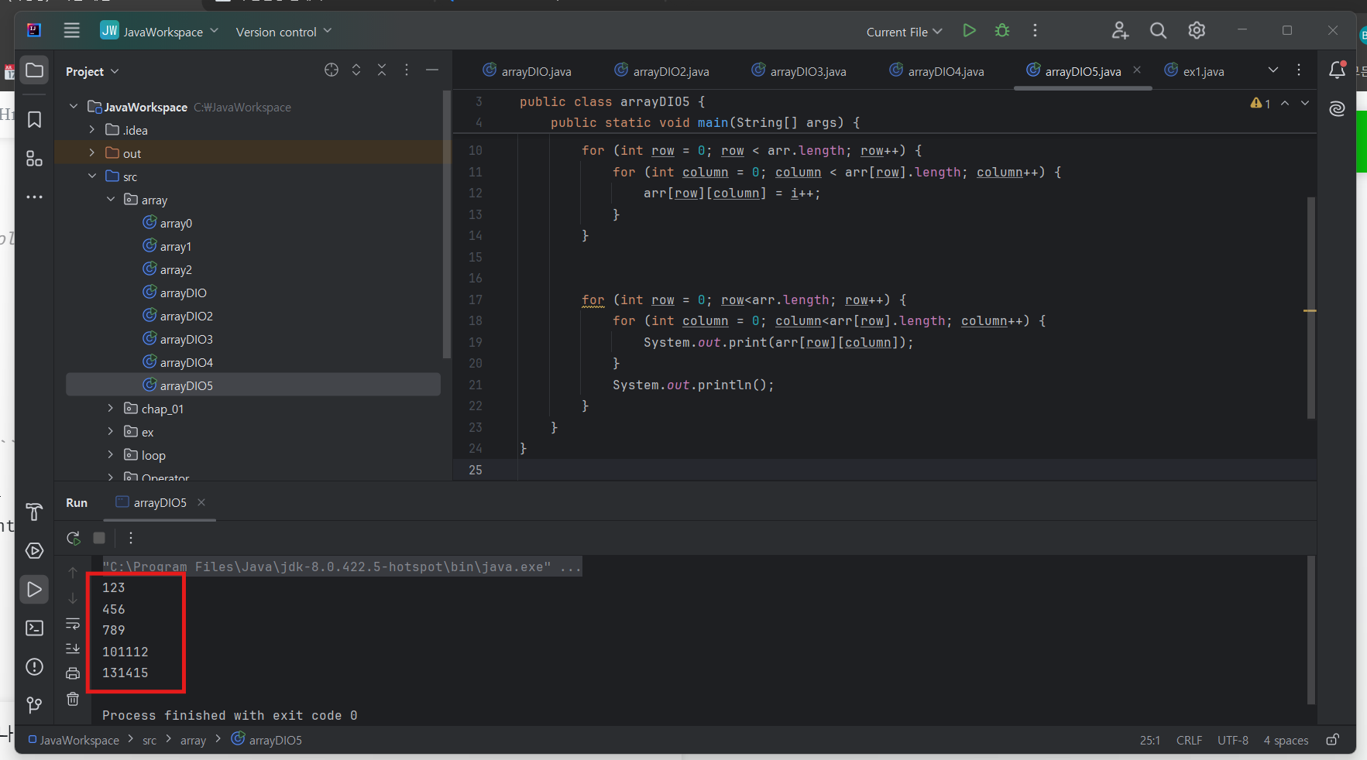Switch to the arrayDIO3.java editor tab
This screenshot has width=1367, height=760.
(807, 71)
